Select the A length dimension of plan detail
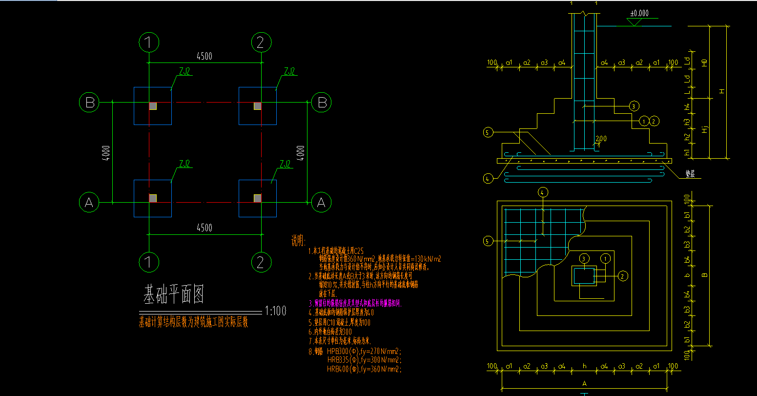 [584, 383]
